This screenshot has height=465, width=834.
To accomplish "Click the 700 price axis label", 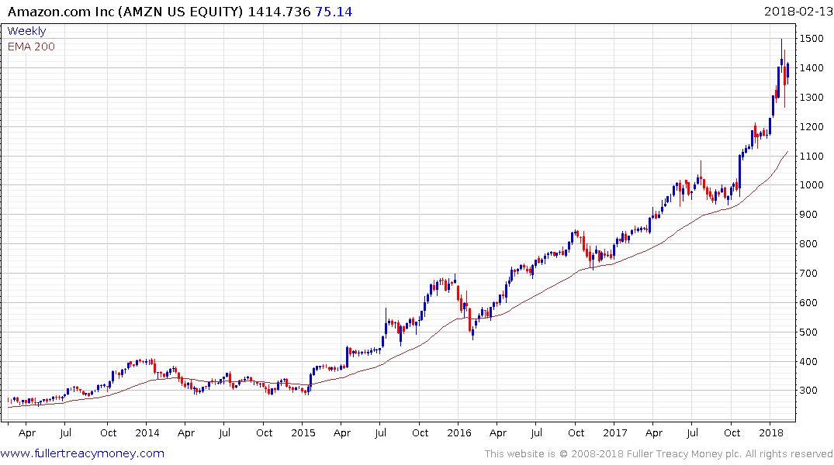I will [809, 273].
